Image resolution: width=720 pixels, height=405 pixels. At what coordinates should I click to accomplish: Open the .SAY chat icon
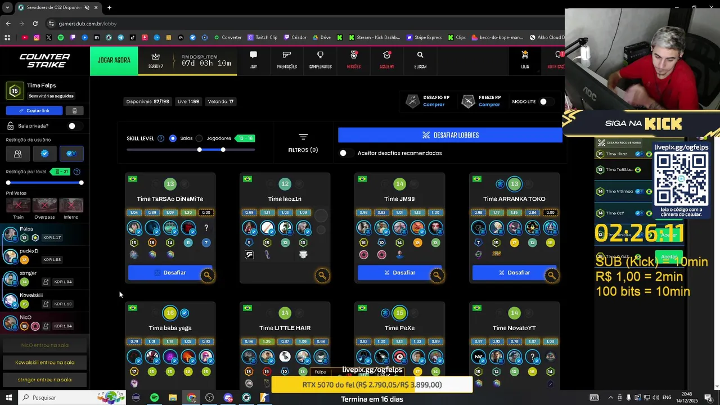click(x=253, y=55)
